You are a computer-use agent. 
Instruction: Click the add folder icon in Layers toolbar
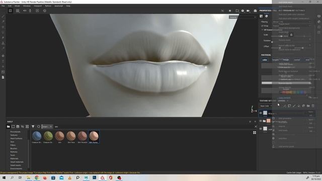[x=308, y=106]
